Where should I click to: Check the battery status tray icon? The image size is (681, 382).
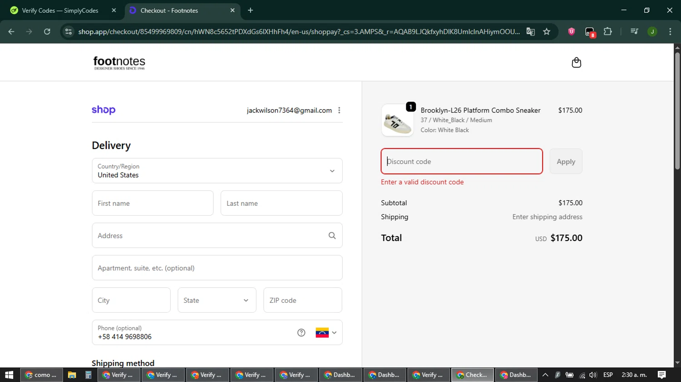pos(569,375)
